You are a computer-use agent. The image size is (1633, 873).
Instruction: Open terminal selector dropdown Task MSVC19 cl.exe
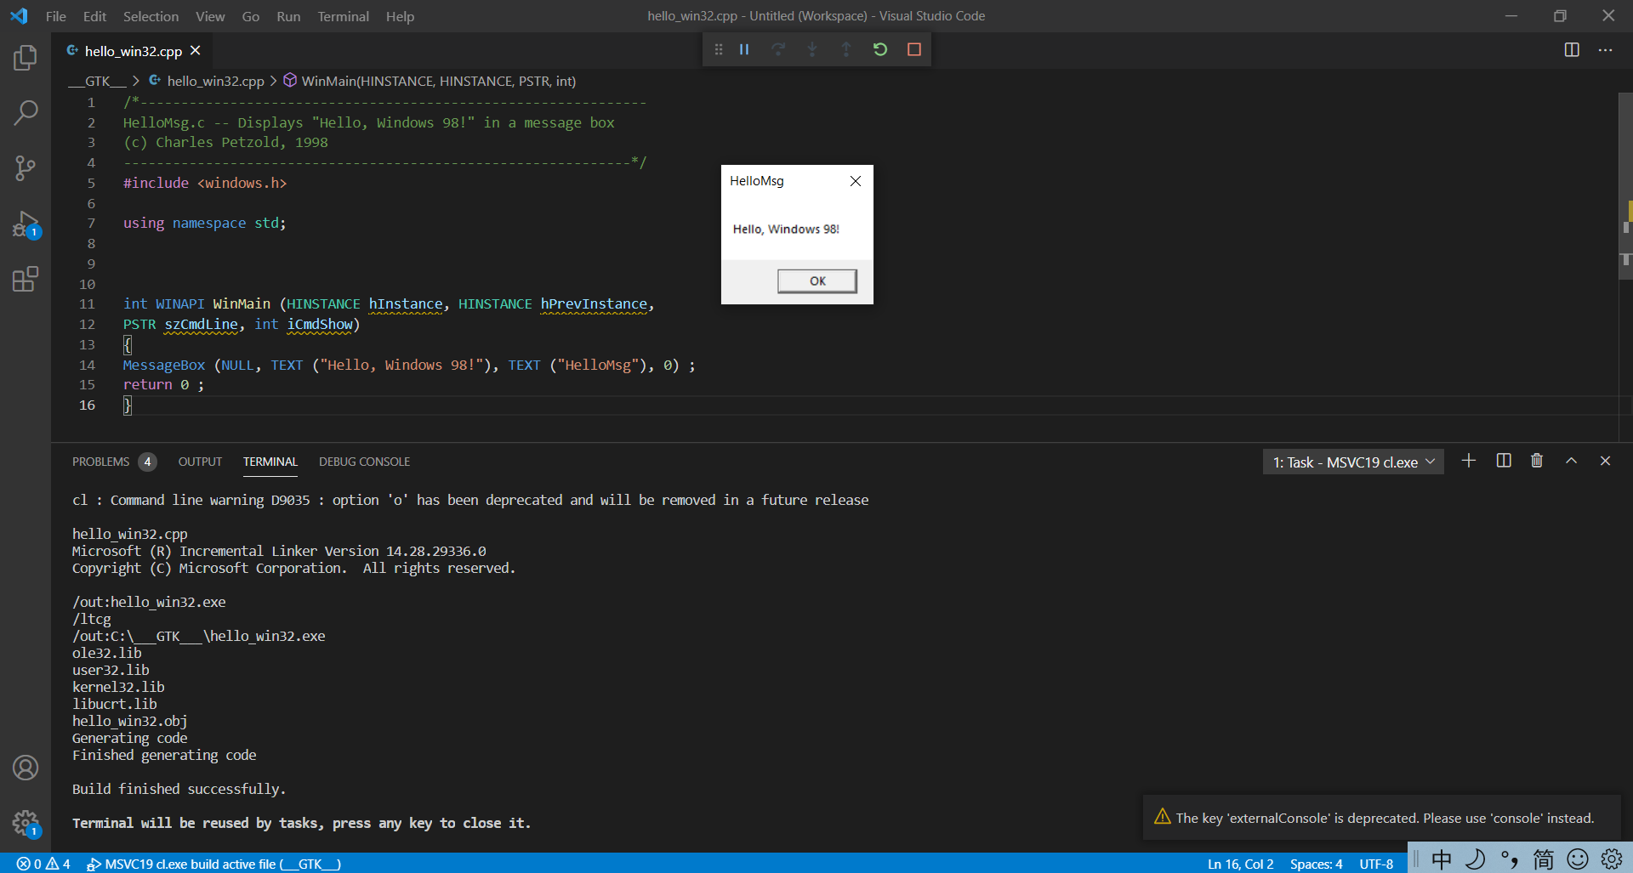pyautogui.click(x=1352, y=462)
